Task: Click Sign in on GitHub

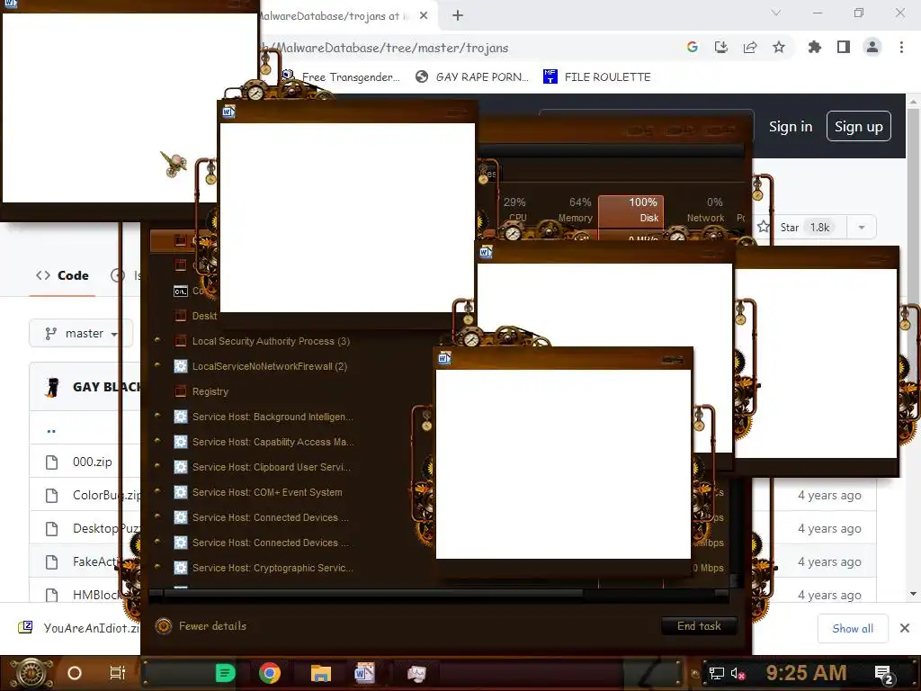Action: point(791,126)
